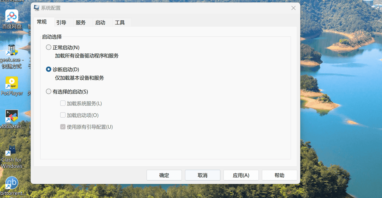Click the 应用(A) button
Screen dimensions: 382x198
click(241, 175)
